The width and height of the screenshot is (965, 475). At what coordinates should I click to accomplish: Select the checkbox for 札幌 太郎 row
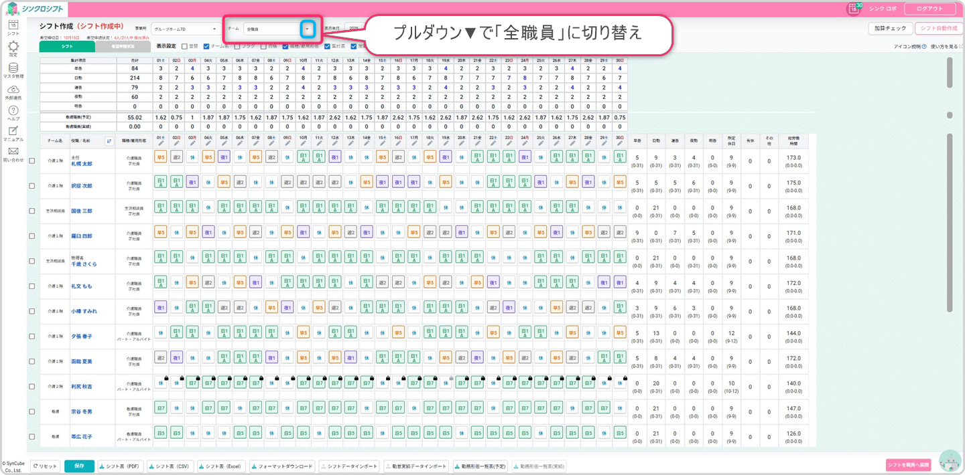(32, 161)
